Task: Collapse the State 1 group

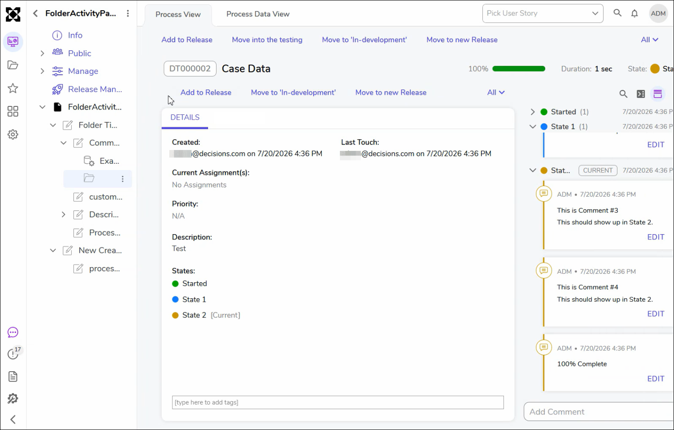Action: pyautogui.click(x=532, y=126)
